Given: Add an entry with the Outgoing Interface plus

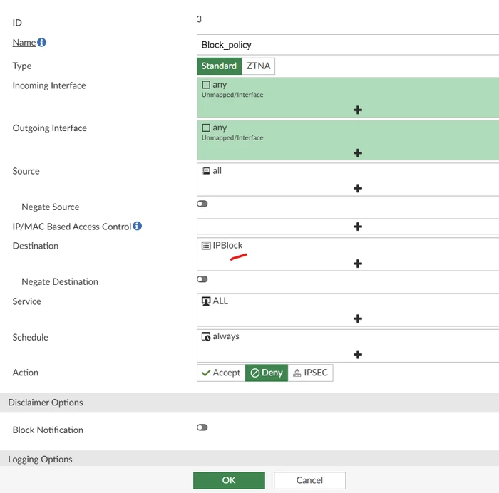Looking at the screenshot, I should coord(357,153).
